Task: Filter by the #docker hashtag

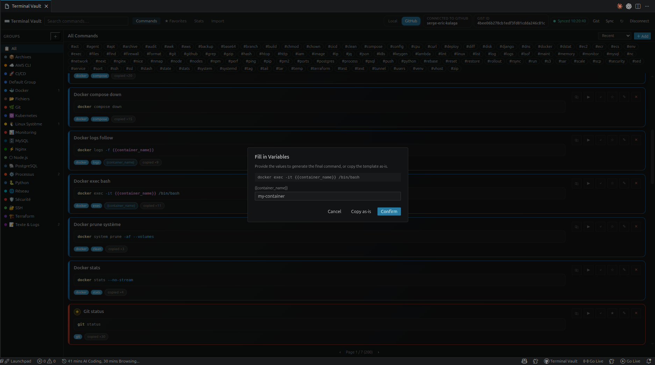Action: (545, 46)
